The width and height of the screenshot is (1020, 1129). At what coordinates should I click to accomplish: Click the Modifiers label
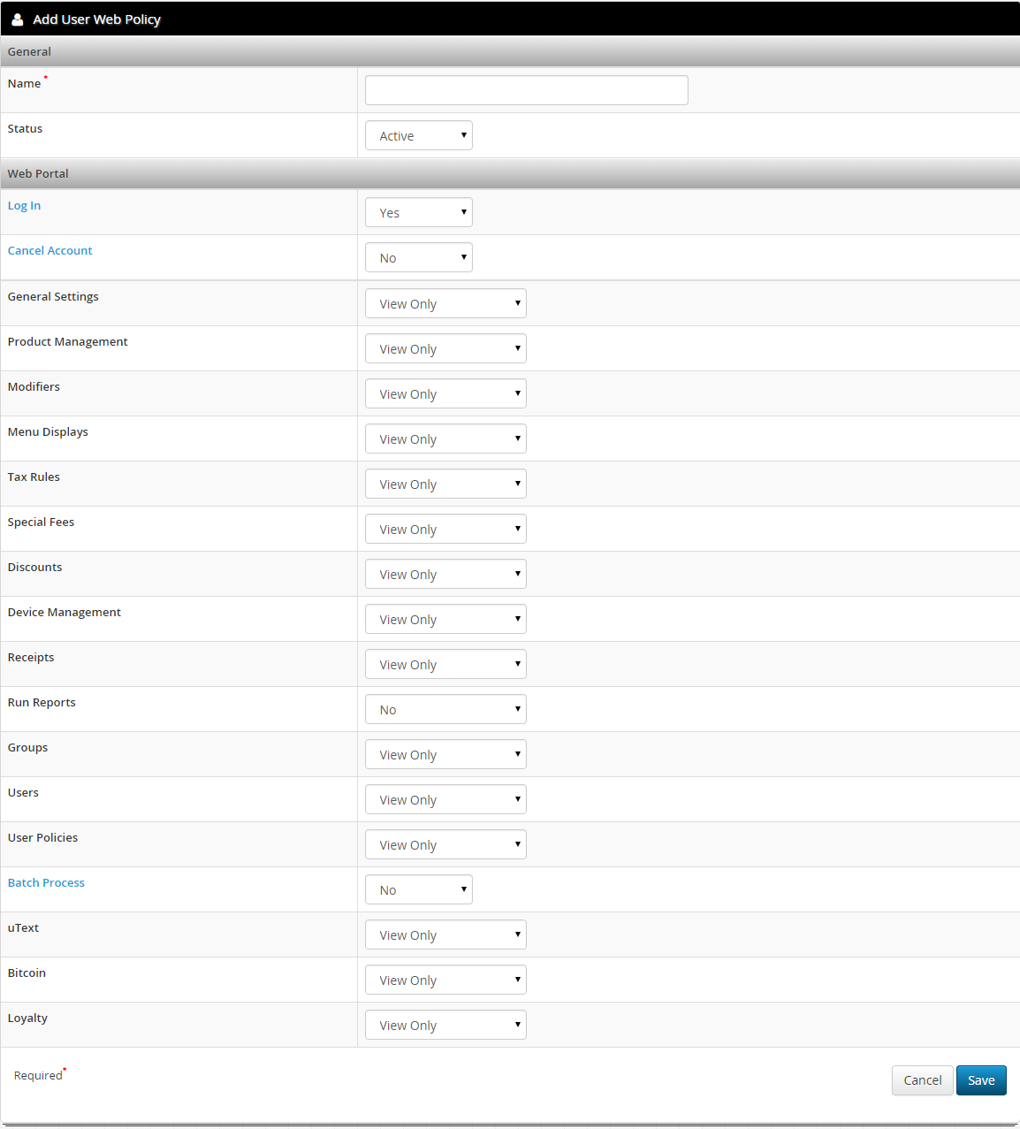pyautogui.click(x=34, y=387)
